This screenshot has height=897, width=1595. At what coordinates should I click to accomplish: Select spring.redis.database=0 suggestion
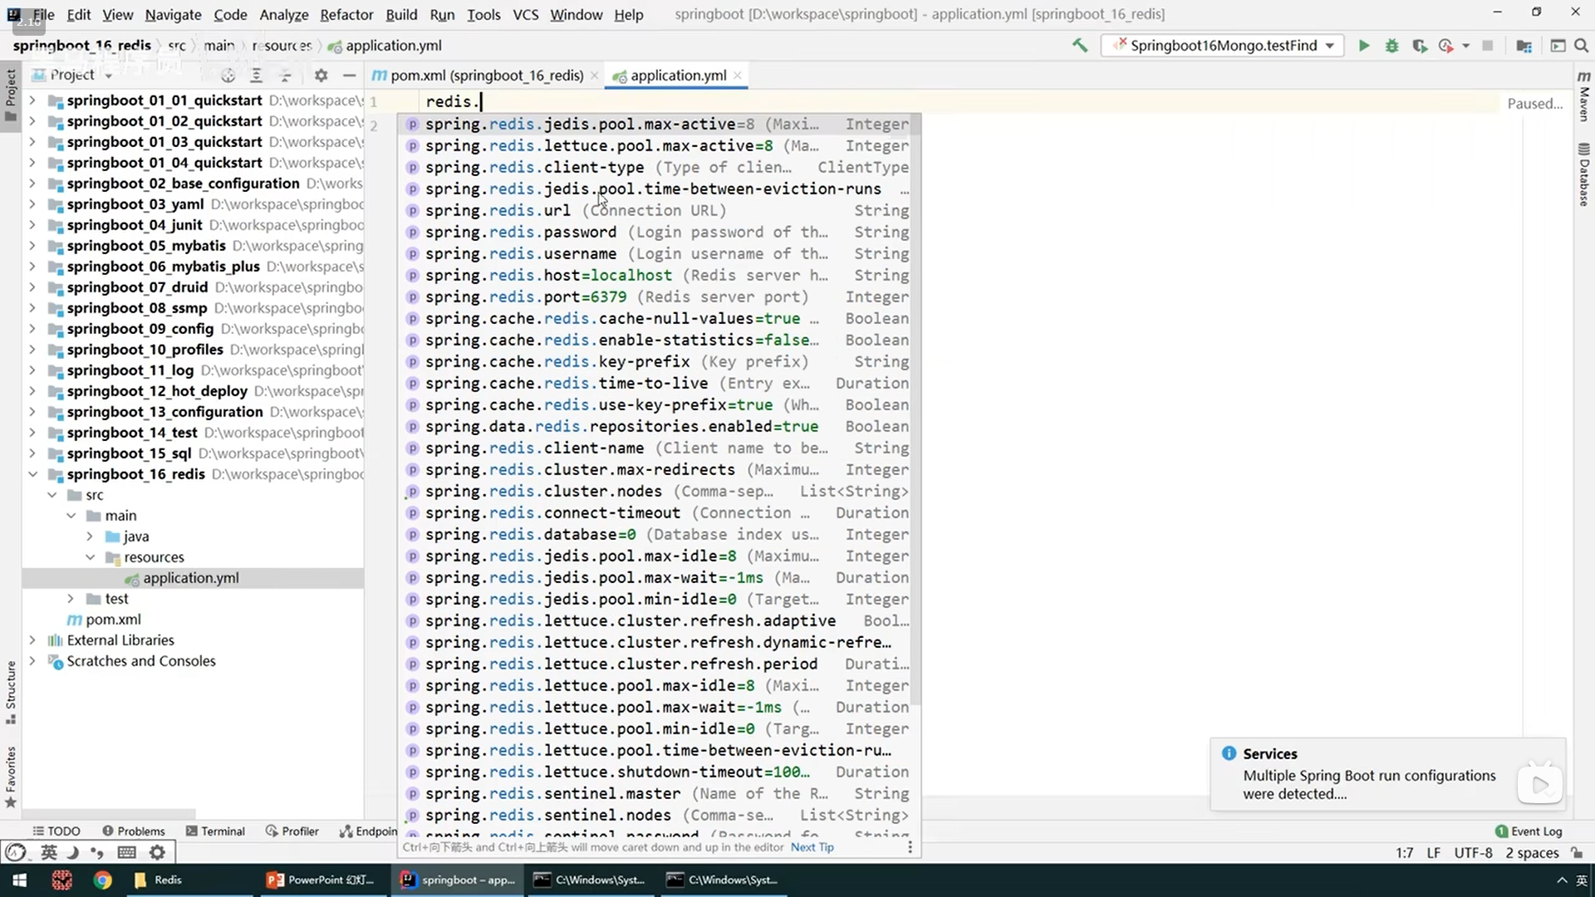659,534
